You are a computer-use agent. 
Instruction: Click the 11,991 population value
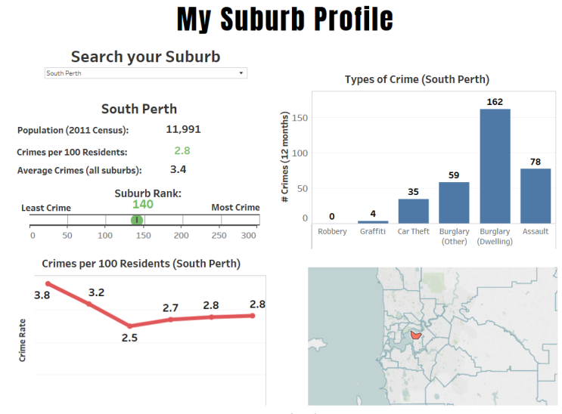tap(183, 130)
